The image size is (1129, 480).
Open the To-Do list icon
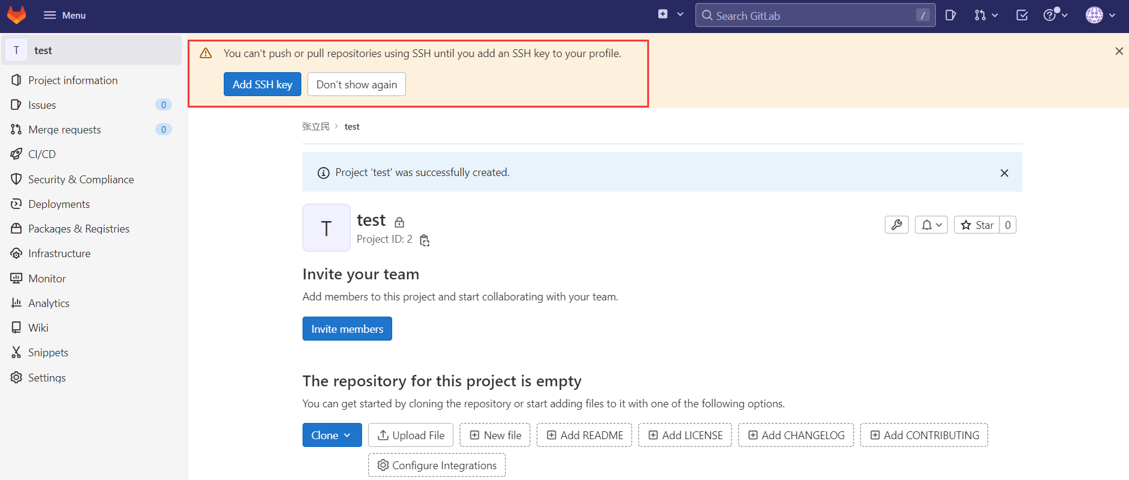click(x=1022, y=16)
